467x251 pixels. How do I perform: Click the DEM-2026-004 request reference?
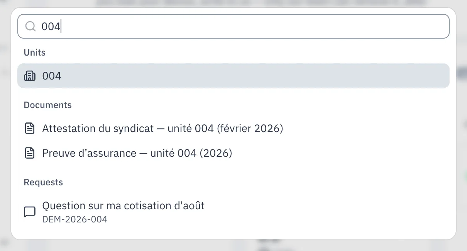click(x=75, y=220)
